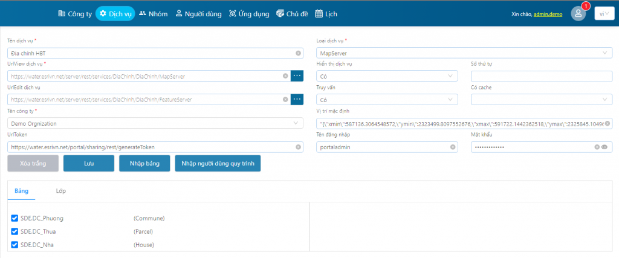Click the ellipsis button beside UrlView dịch vụ
The image size is (619, 258).
(297, 76)
